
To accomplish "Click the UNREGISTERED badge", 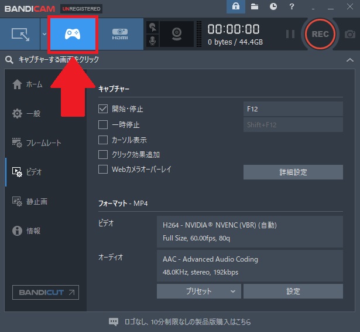I will pyautogui.click(x=81, y=9).
